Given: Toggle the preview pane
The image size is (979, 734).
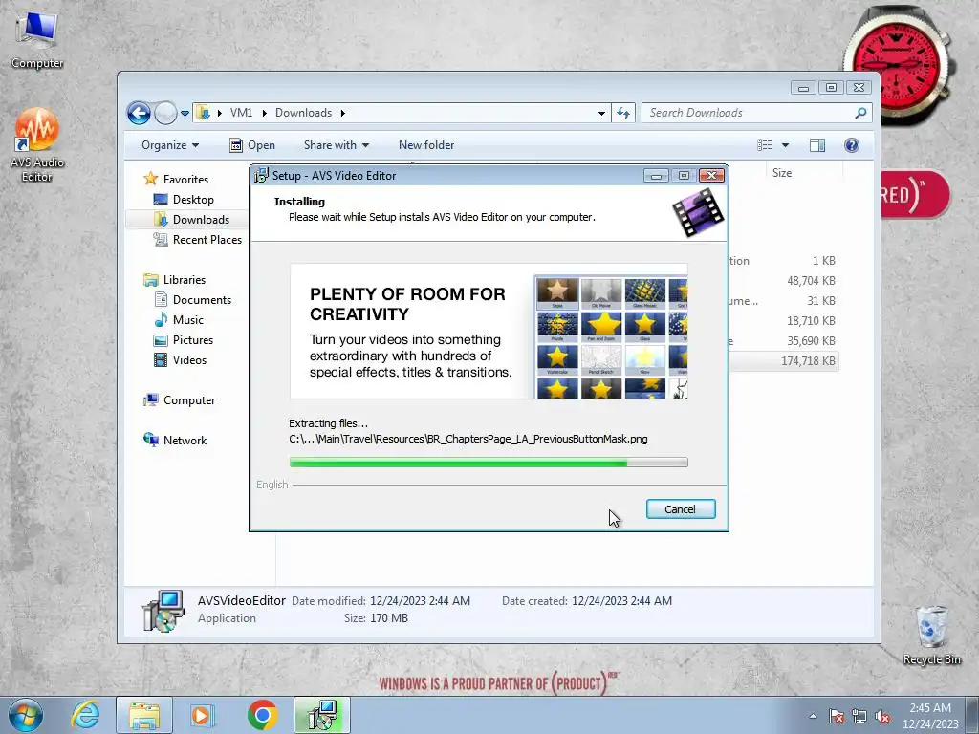Looking at the screenshot, I should [x=817, y=145].
